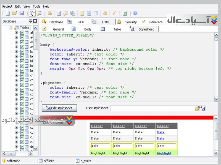Expand the 'be' table tree node
Screen dimensions: 221x165
tap(16, 56)
